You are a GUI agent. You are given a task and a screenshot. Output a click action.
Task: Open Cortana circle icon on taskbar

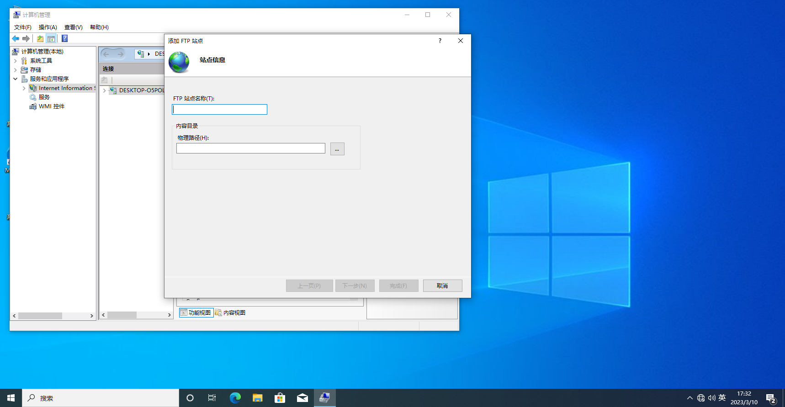[190, 398]
